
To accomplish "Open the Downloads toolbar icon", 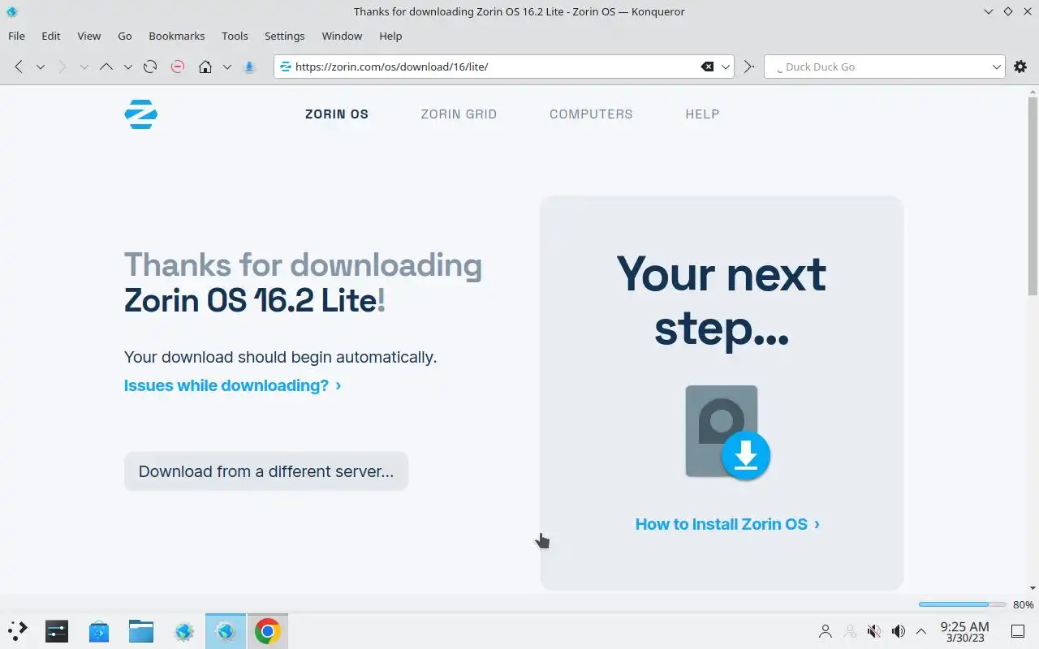I will coord(250,67).
